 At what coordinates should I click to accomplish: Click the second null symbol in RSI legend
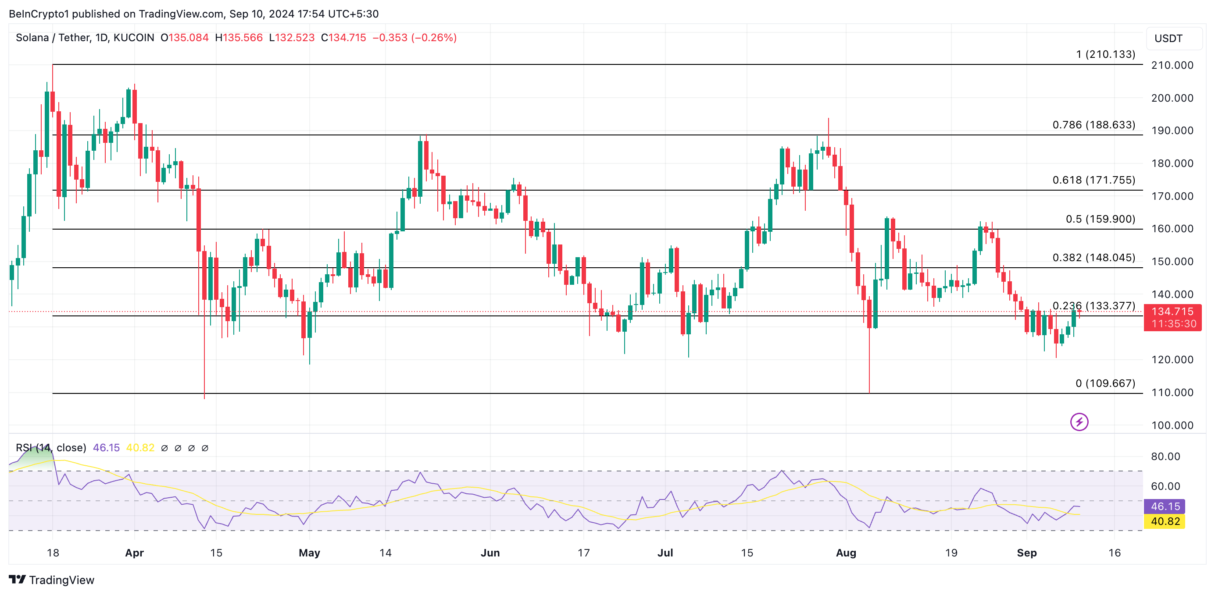pos(178,448)
